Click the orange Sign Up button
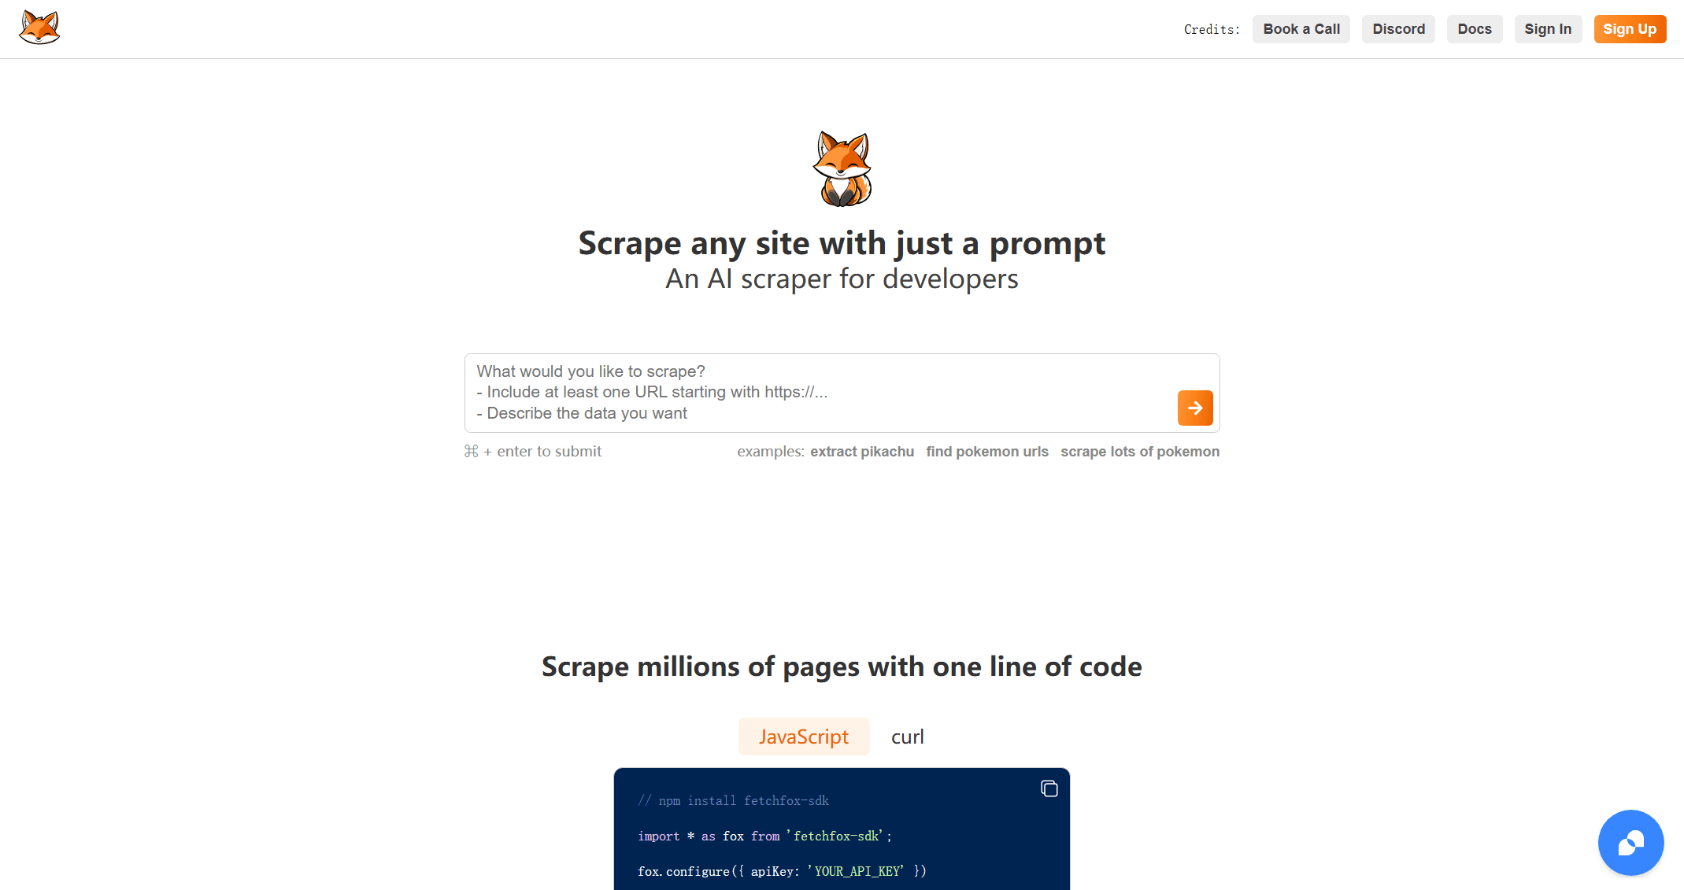The width and height of the screenshot is (1684, 890). coord(1629,29)
